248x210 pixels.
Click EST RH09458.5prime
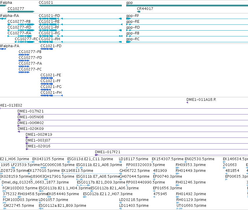click(x=20, y=197)
